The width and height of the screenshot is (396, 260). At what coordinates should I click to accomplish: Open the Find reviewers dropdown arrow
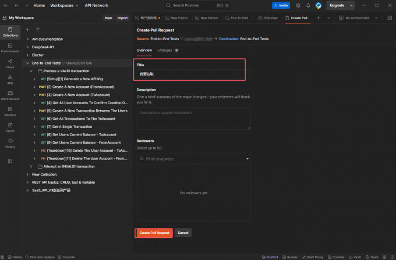pyautogui.click(x=248, y=159)
